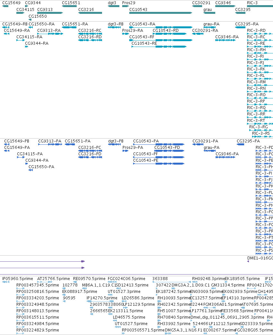Viewport: 273px width, 335px height.
Task: Click the CG3295 gene label
Action: [x=243, y=10]
